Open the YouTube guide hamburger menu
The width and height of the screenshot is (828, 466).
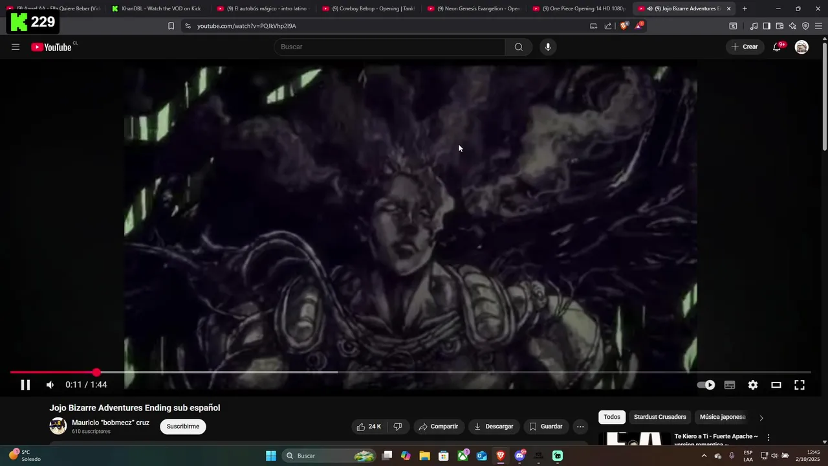click(16, 47)
